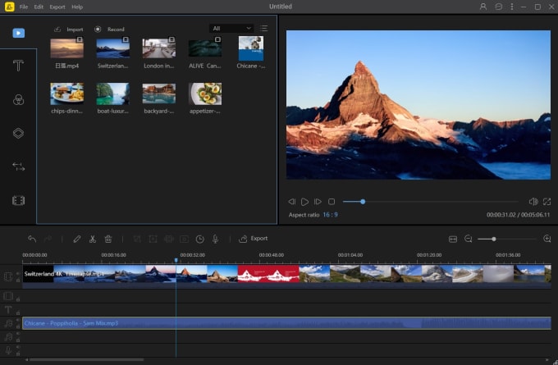Stop the preview playback
Image resolution: width=558 pixels, height=365 pixels.
tap(332, 202)
